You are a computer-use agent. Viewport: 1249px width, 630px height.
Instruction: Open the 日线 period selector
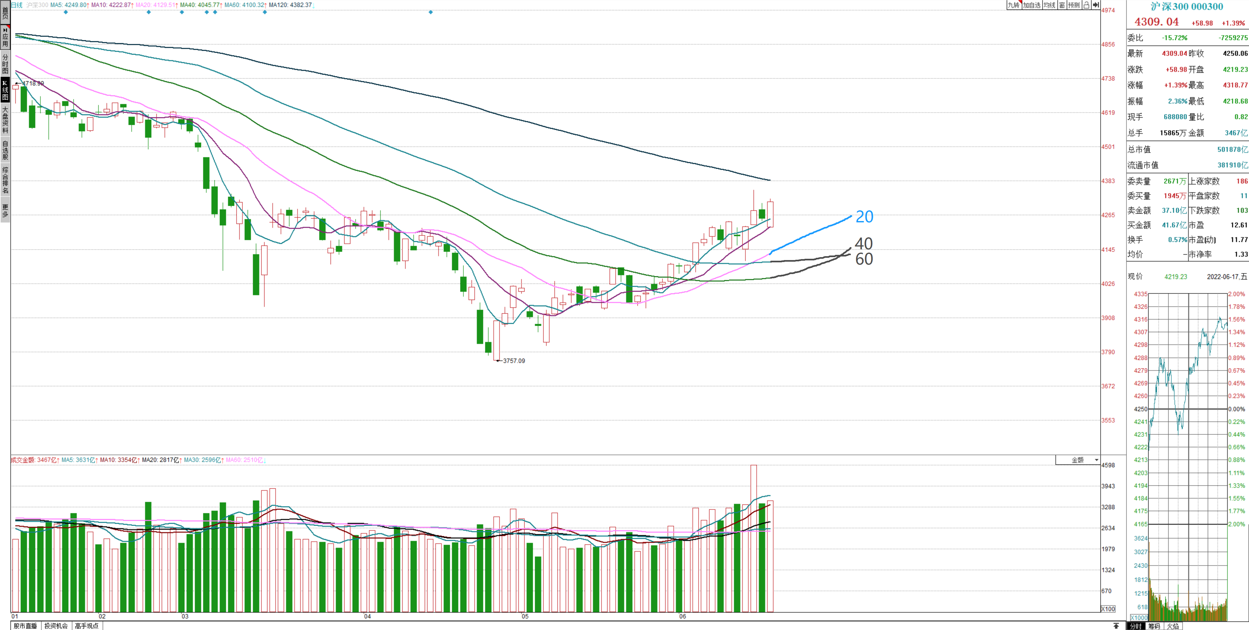tap(17, 5)
